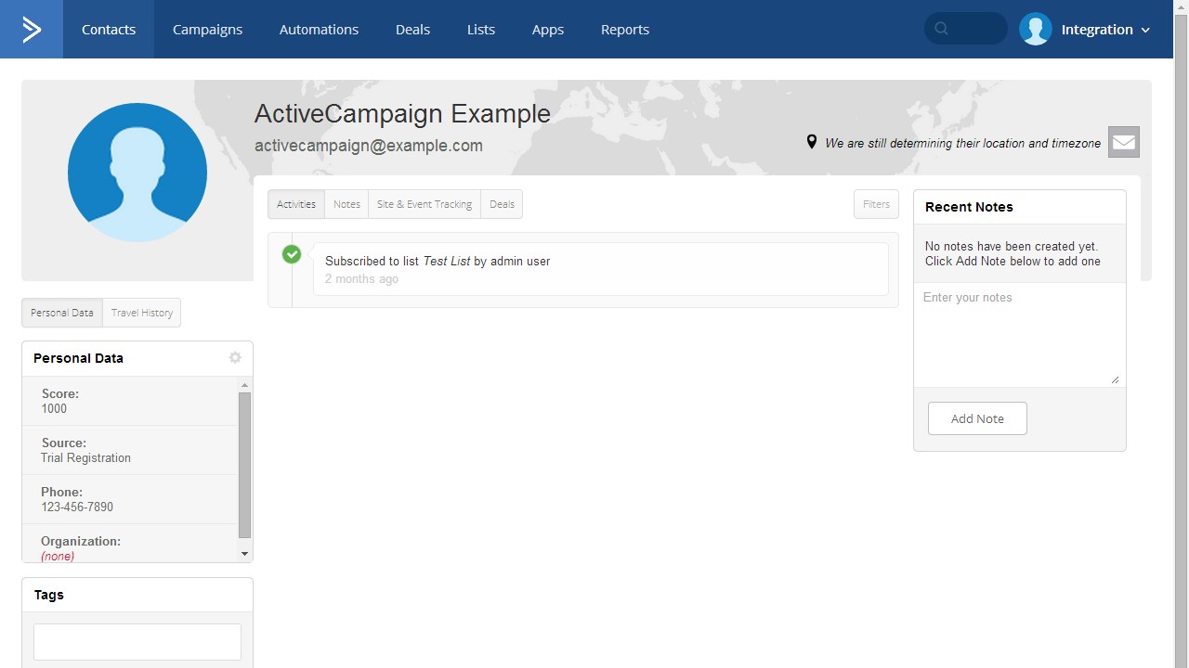Go to Automations
Image resolution: width=1189 pixels, height=668 pixels.
(x=319, y=30)
